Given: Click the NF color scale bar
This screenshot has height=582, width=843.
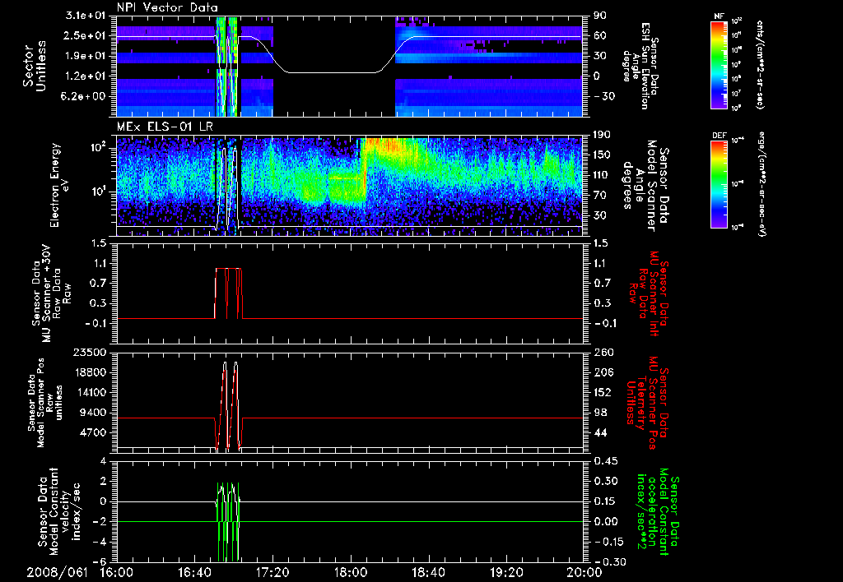Looking at the screenshot, I should [719, 64].
